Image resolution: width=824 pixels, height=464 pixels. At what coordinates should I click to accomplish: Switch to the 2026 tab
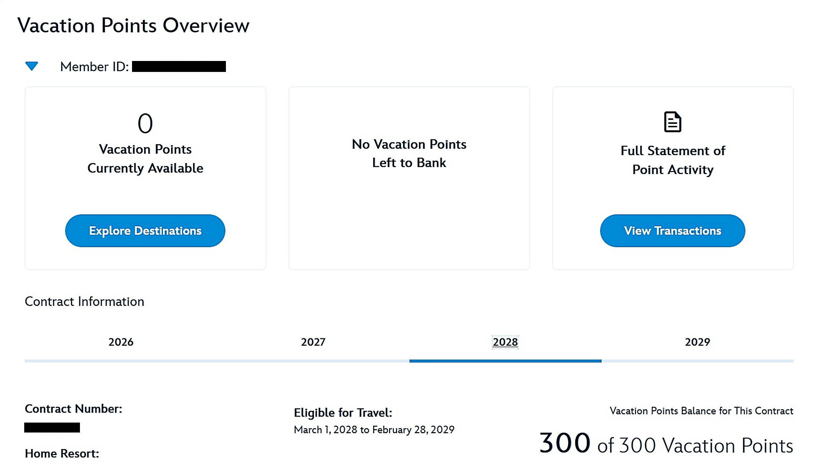(x=121, y=342)
